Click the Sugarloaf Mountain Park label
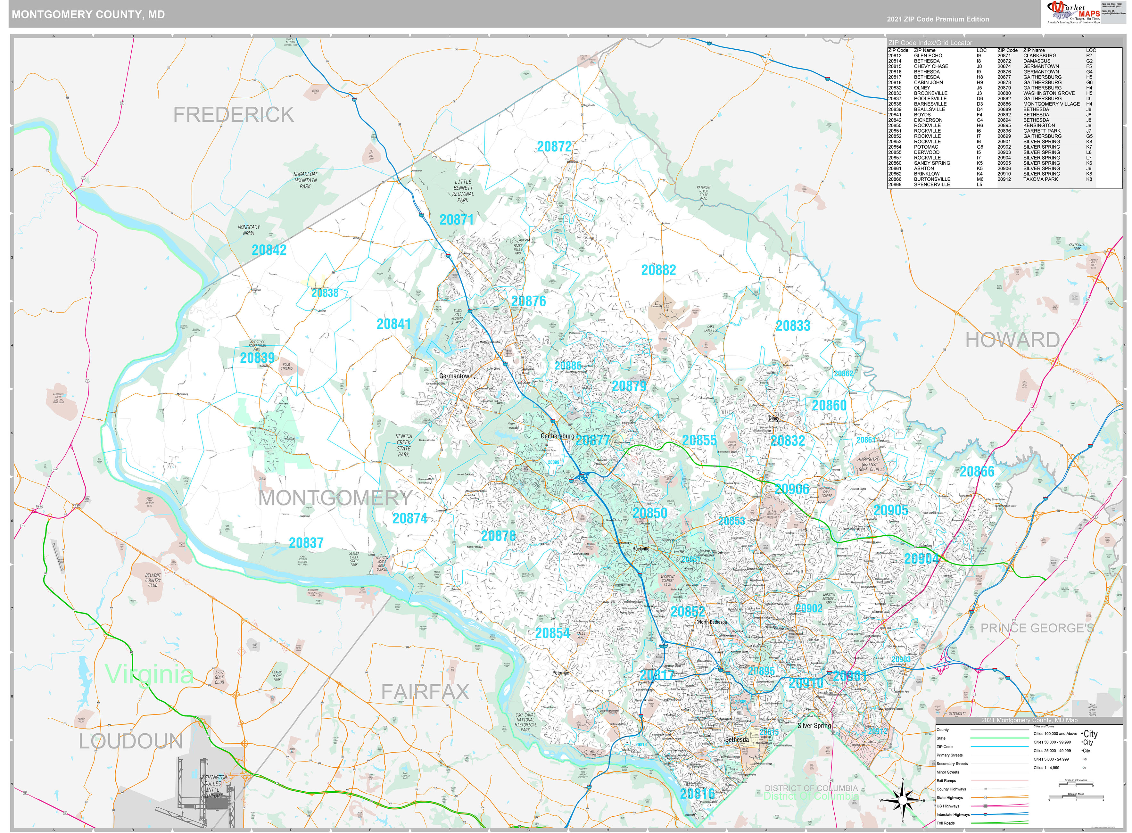1132x833 pixels. (306, 180)
